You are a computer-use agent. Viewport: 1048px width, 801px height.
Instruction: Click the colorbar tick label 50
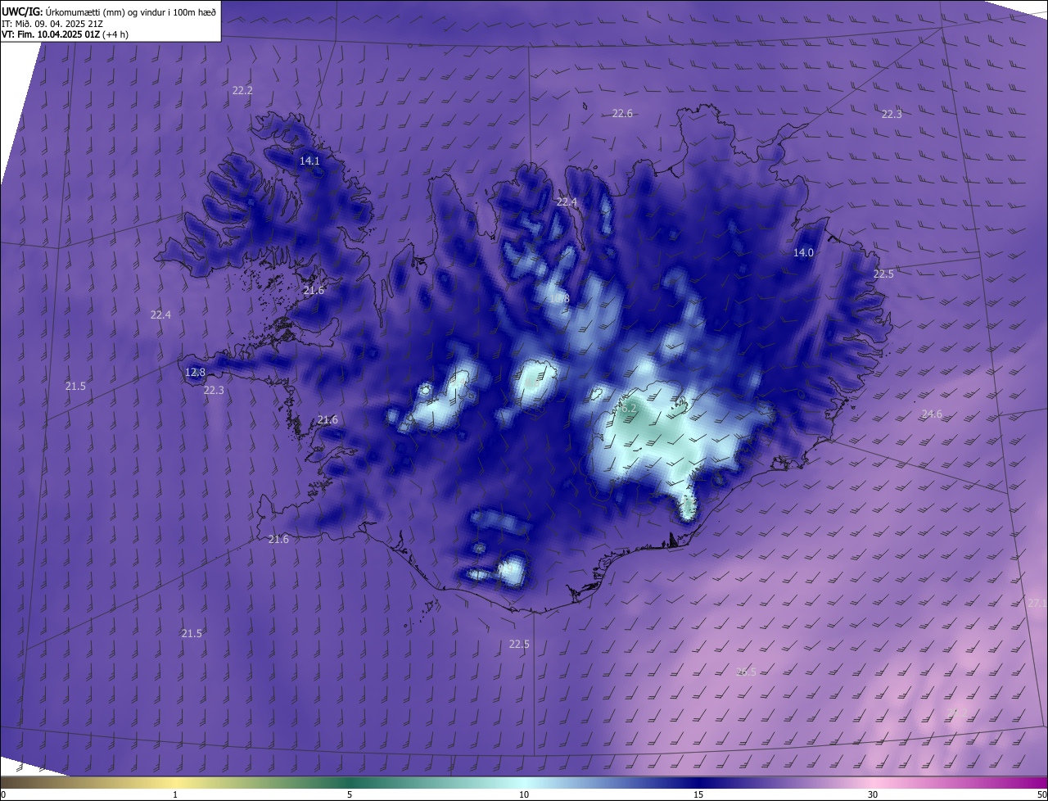point(1041,794)
